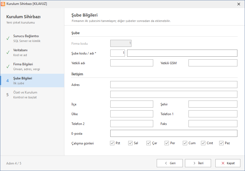Click the 'Adım 4 / 5' step indicator
This screenshot has width=245, height=171.
point(14,163)
